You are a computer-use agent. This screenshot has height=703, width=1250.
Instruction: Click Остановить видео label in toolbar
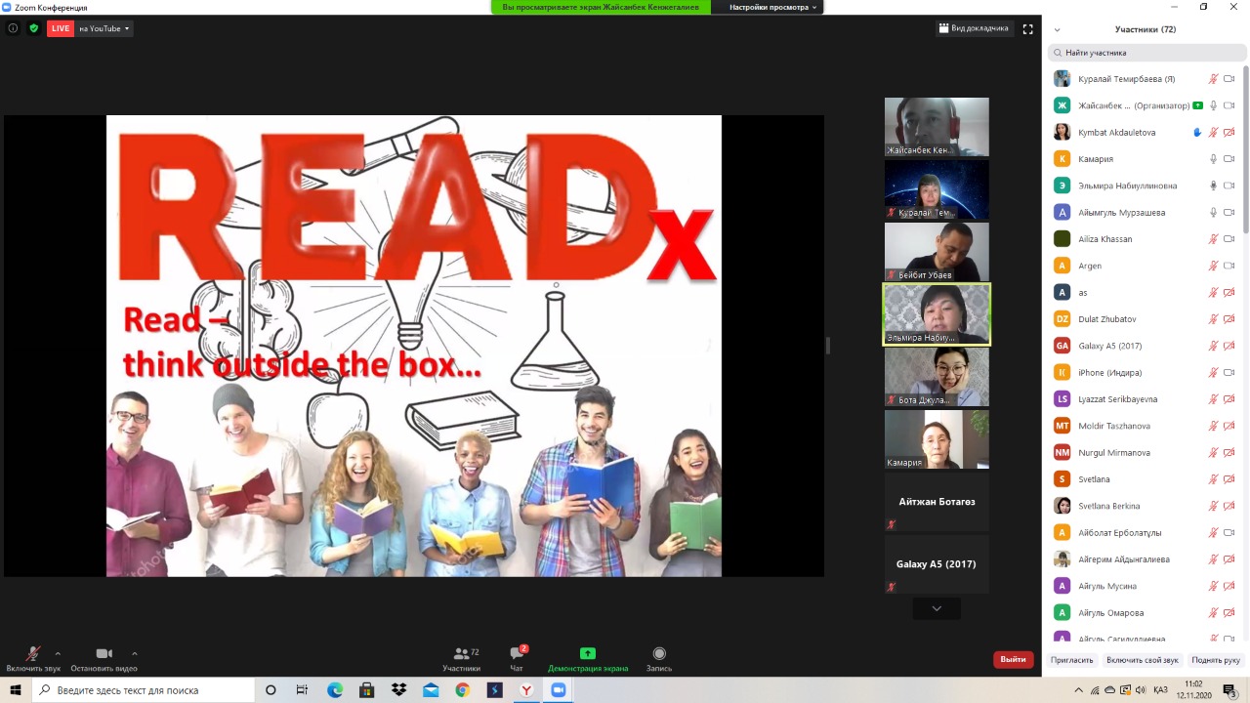coord(104,669)
